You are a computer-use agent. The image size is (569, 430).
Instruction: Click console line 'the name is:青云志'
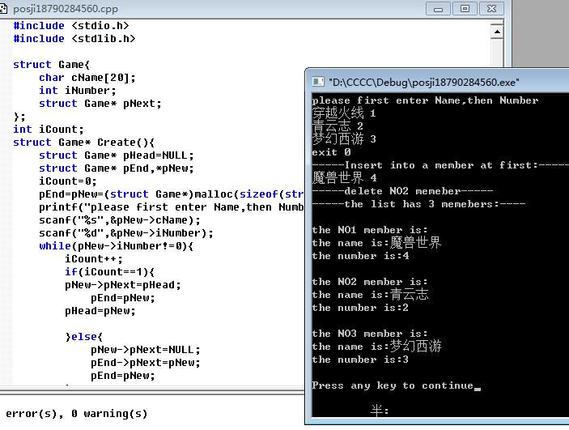pos(370,295)
